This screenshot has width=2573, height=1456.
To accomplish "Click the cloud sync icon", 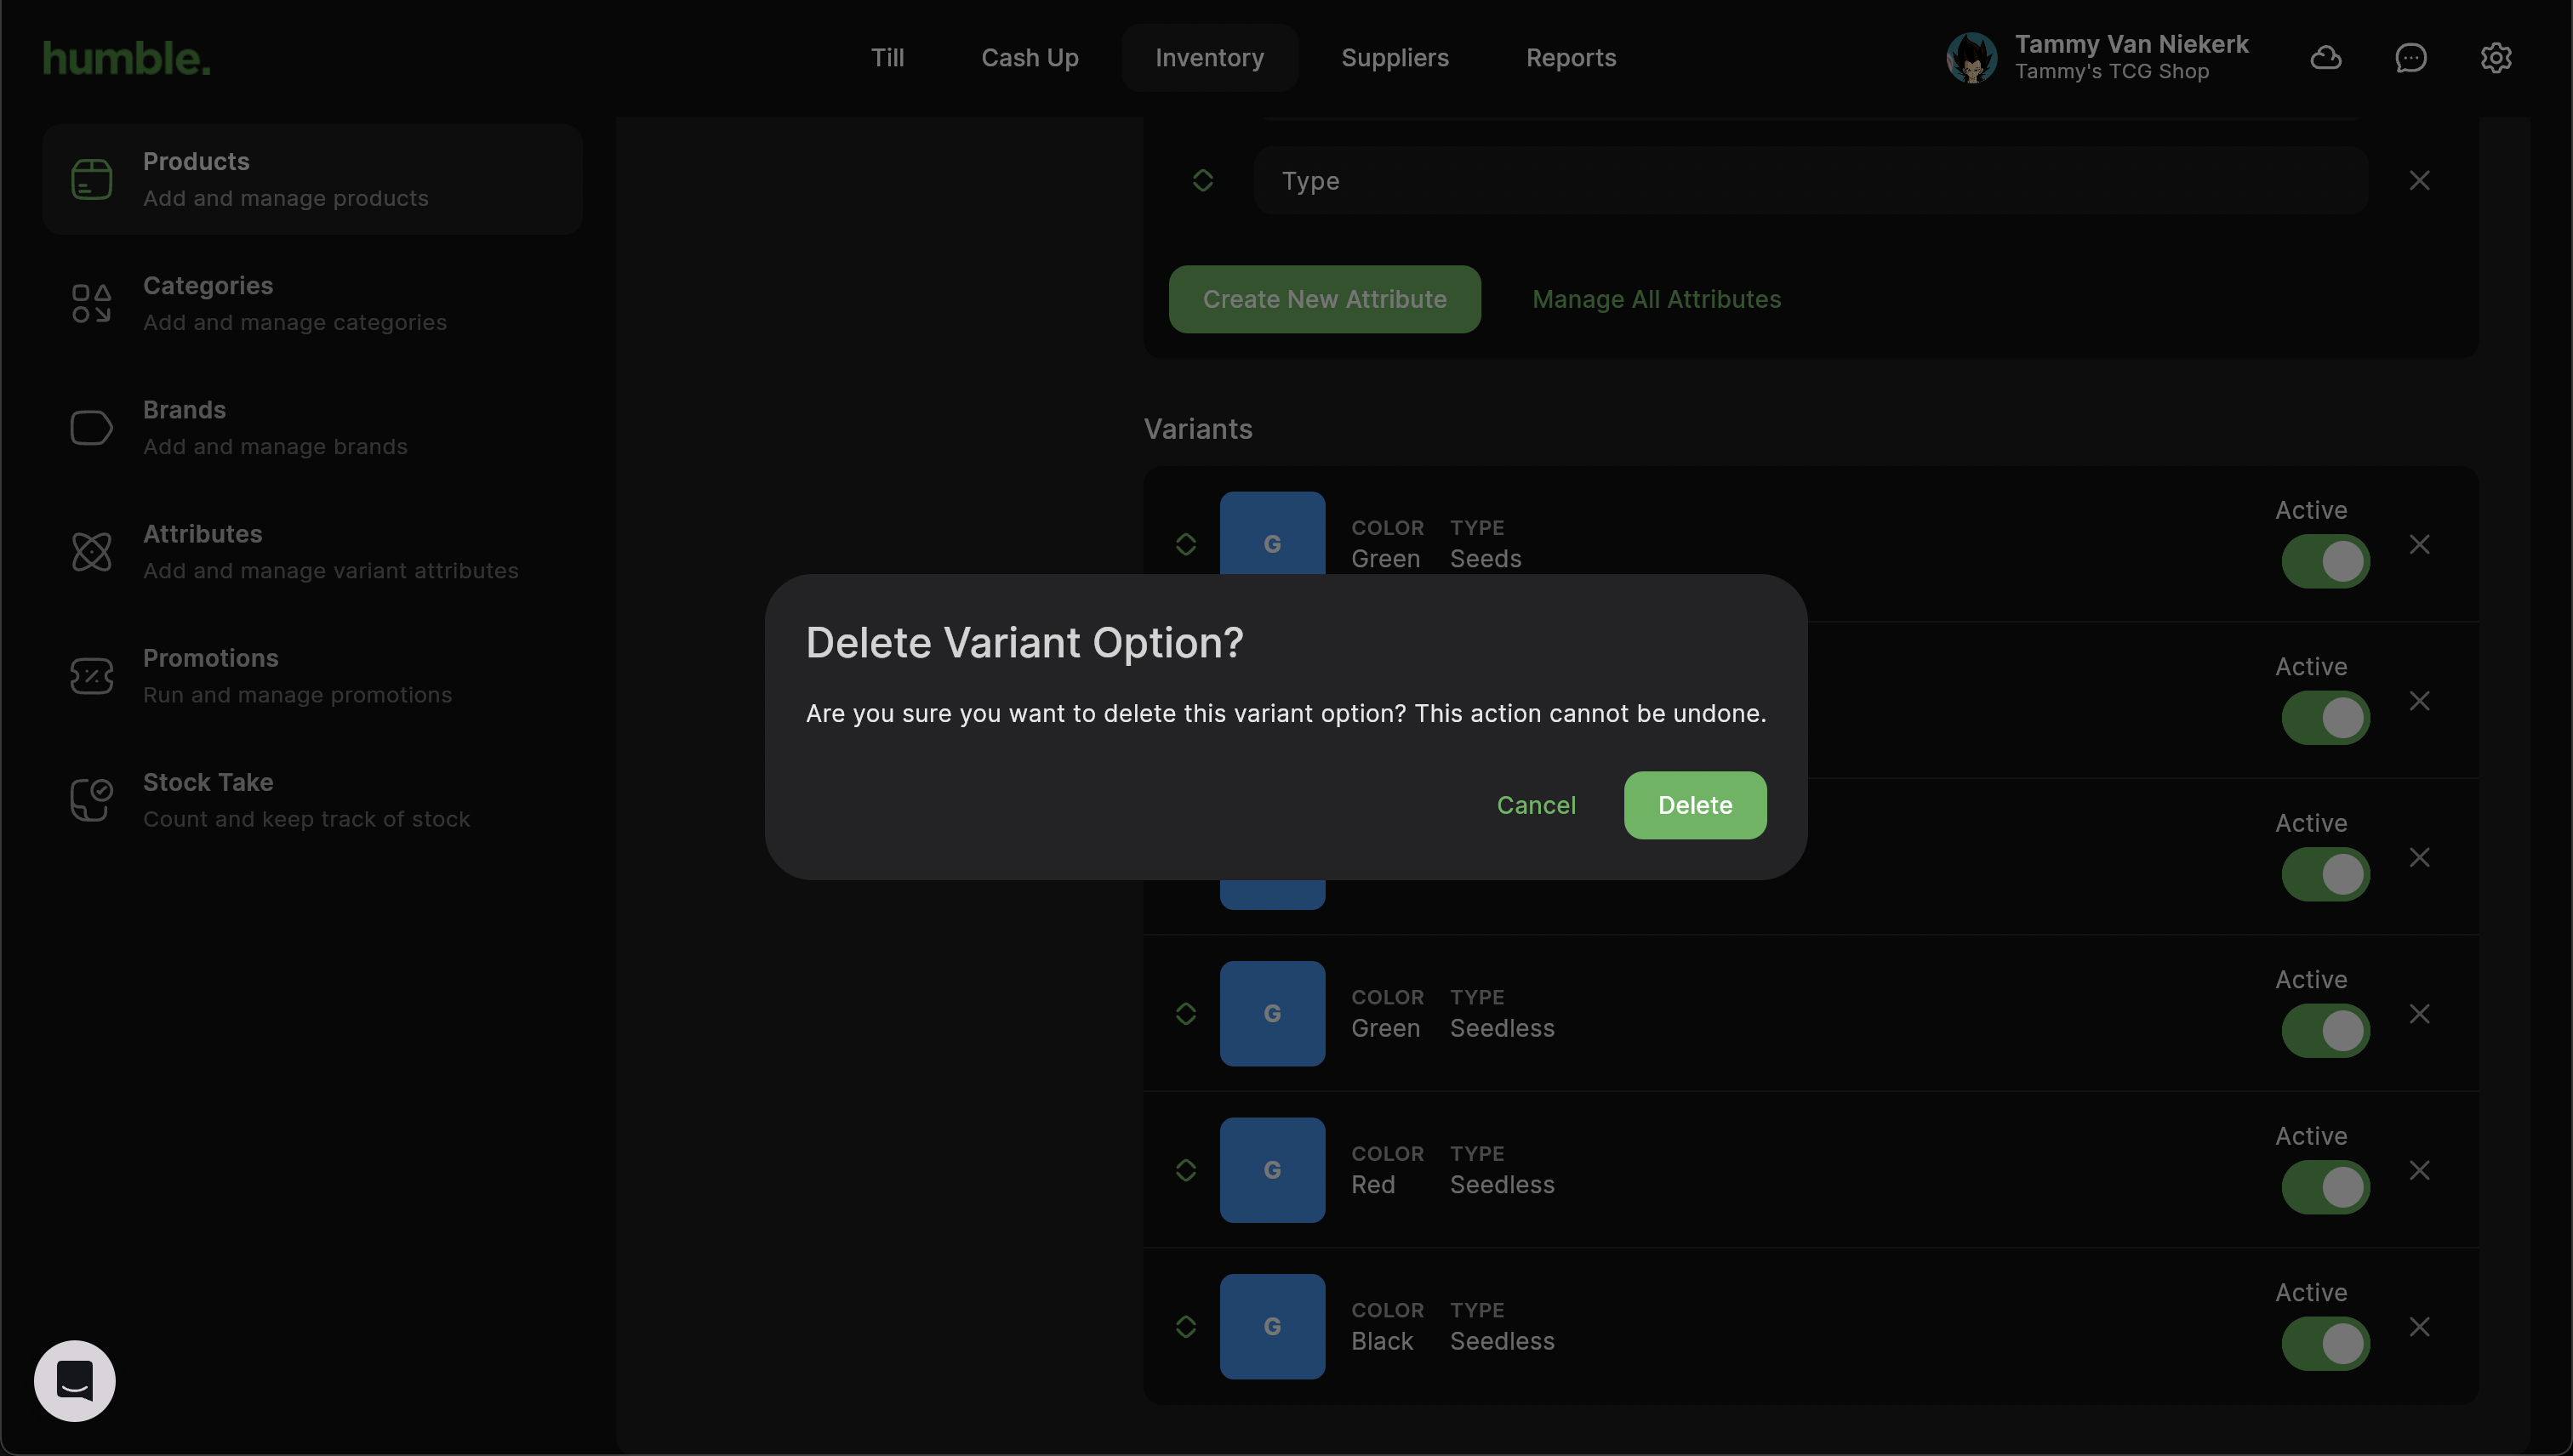I will coord(2326,58).
